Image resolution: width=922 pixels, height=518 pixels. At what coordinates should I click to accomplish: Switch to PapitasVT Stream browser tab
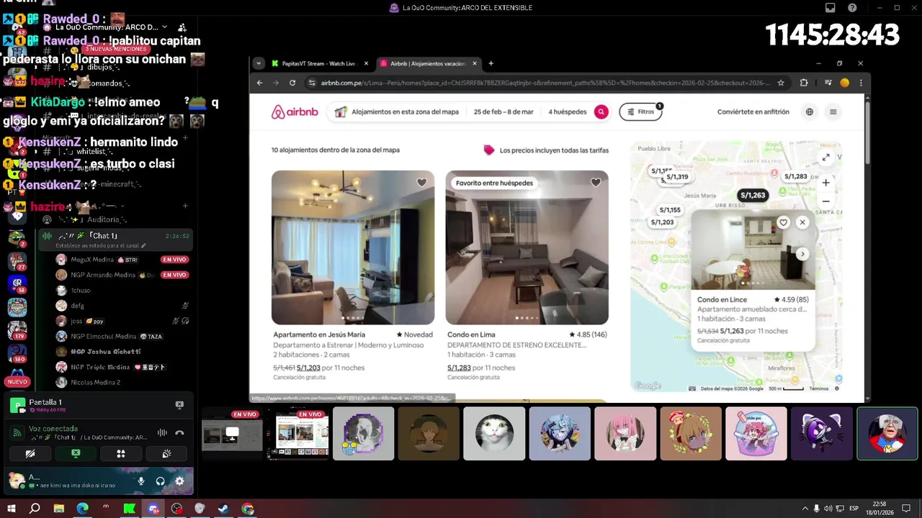pyautogui.click(x=318, y=63)
